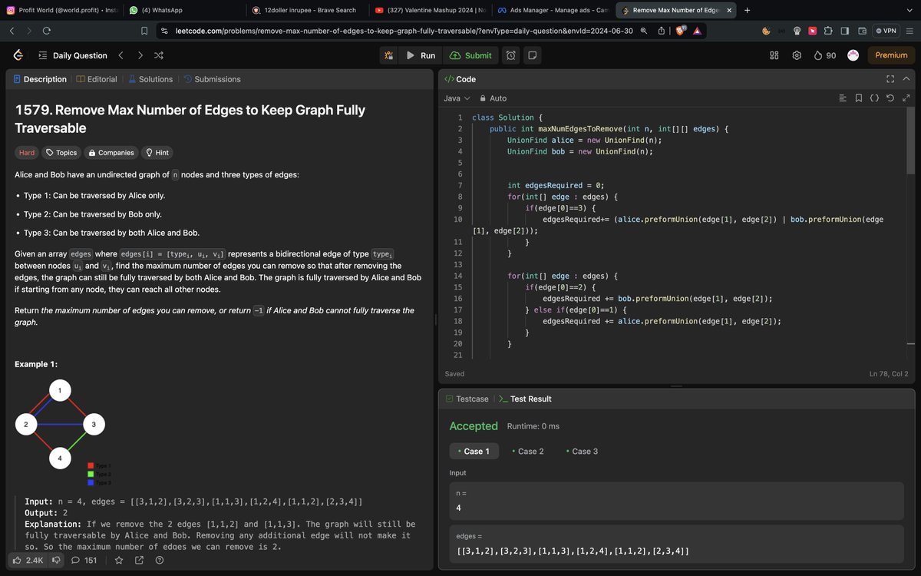This screenshot has height=576, width=921.
Task: Open the Companies tag
Action: 111,153
